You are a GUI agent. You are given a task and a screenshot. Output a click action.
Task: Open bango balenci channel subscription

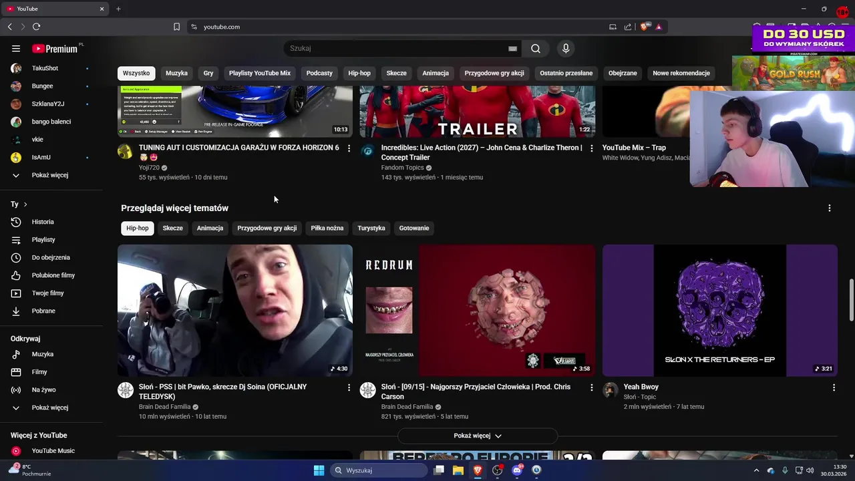point(51,122)
